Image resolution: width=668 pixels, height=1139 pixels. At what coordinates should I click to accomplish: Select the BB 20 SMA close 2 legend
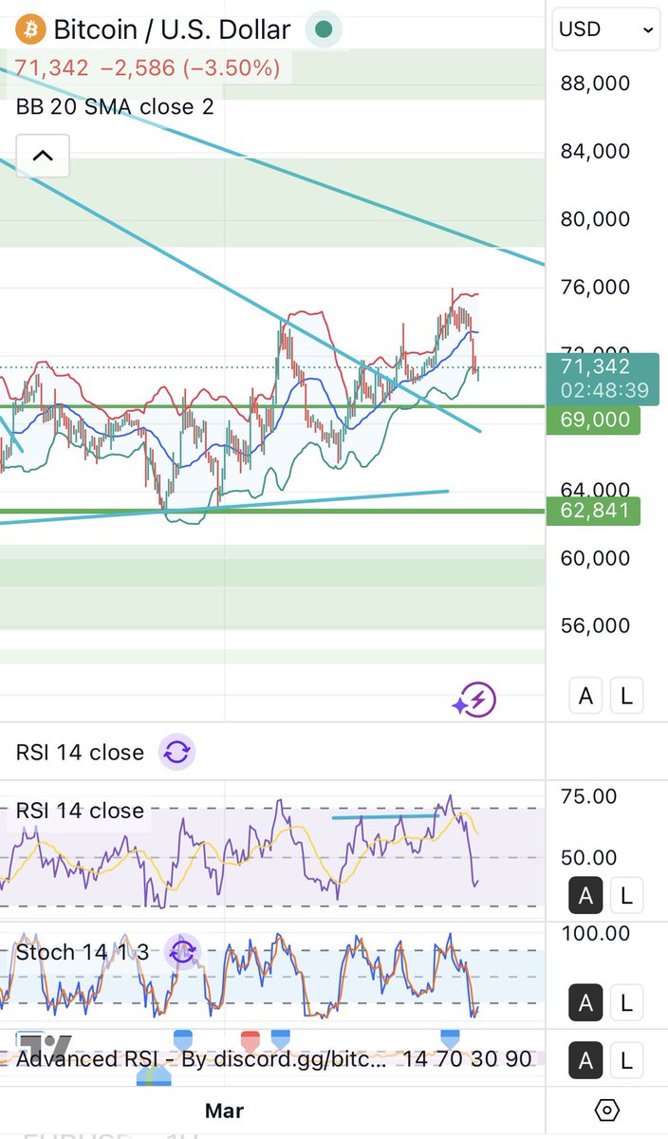(115, 107)
